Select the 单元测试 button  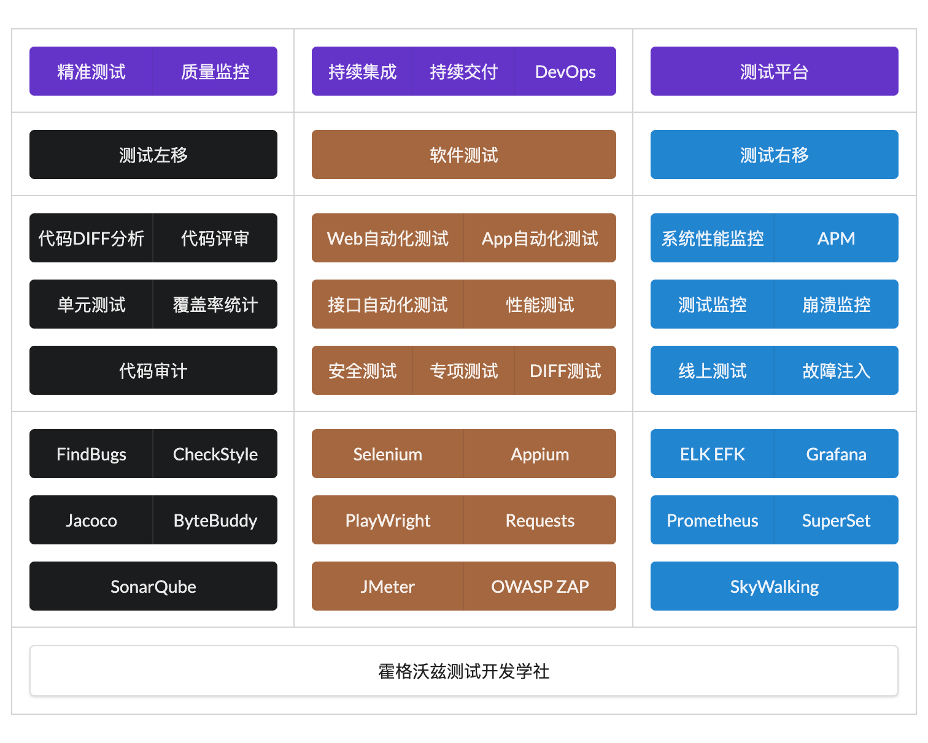tap(91, 304)
